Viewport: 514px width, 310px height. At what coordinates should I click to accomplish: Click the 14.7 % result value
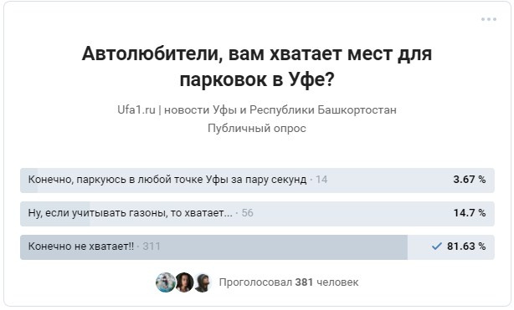[x=470, y=213]
